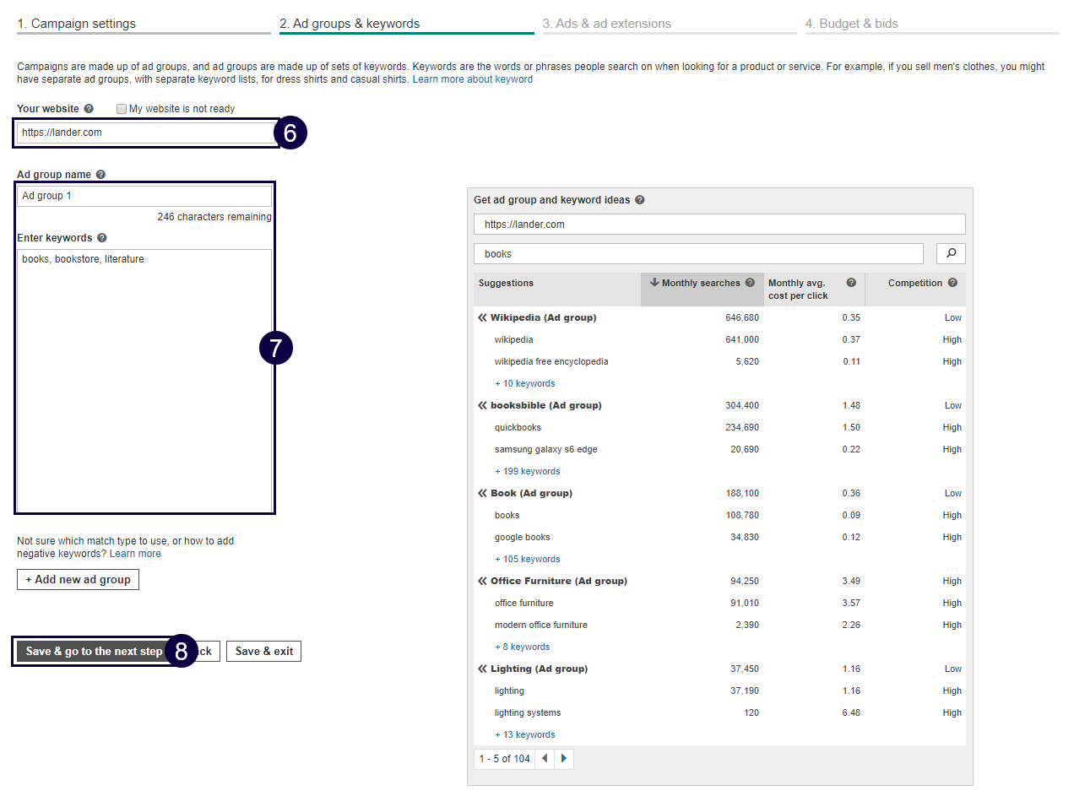Click help icon next to Competition header
1085x807 pixels.
point(952,283)
